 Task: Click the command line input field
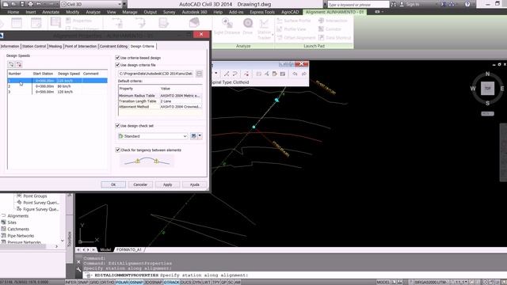(x=294, y=275)
